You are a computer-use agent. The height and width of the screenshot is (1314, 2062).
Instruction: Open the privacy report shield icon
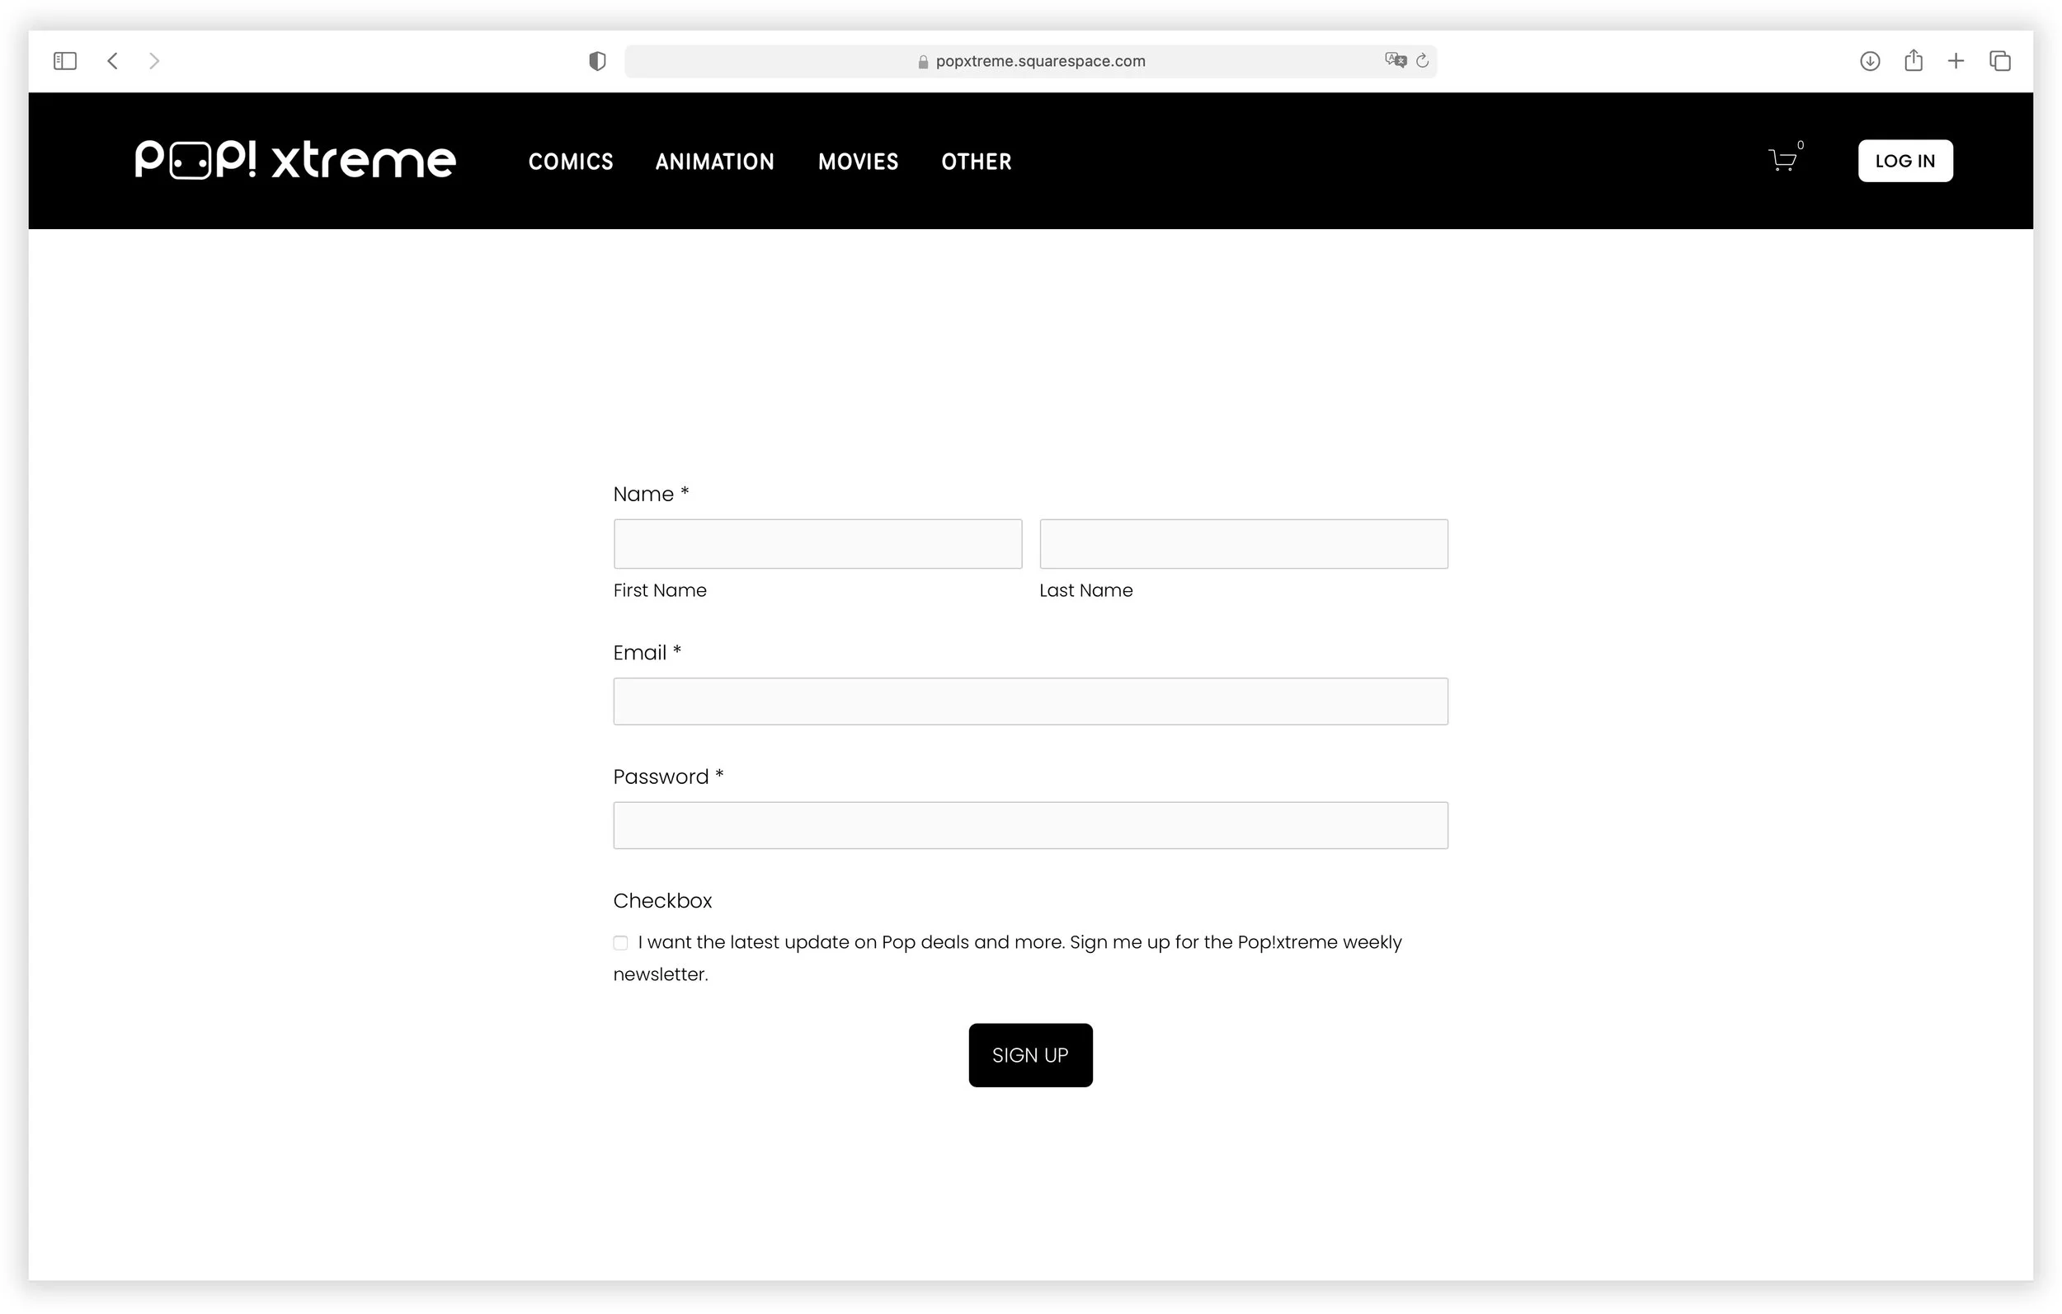click(x=598, y=61)
